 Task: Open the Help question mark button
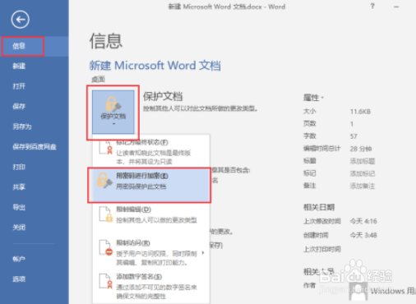[372, 6]
